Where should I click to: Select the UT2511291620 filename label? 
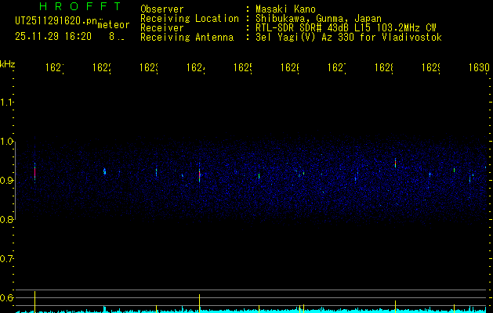pos(56,21)
